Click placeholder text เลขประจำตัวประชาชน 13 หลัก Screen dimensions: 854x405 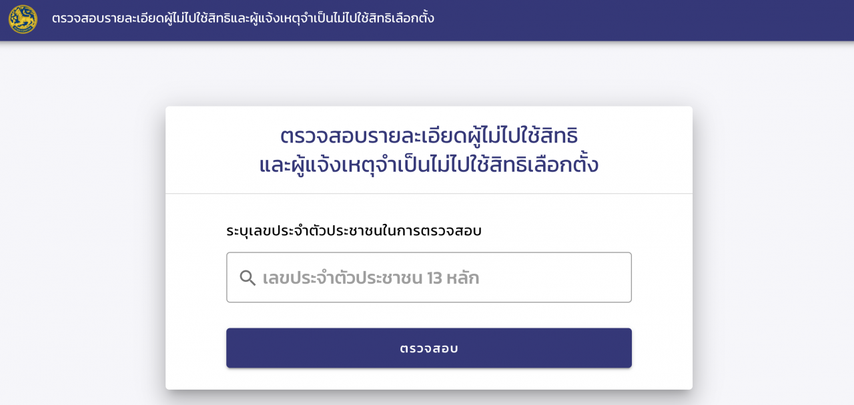[370, 278]
